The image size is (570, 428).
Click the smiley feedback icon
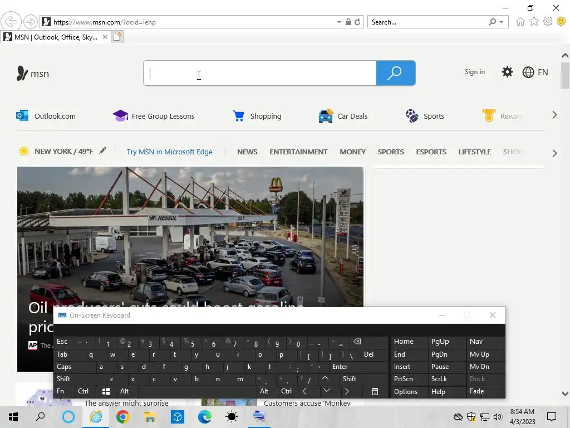coord(561,22)
